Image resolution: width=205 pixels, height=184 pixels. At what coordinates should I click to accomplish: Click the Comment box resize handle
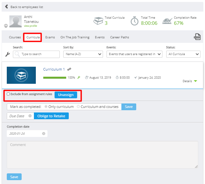(196, 167)
